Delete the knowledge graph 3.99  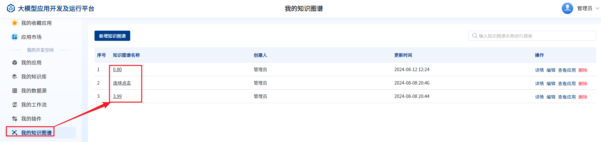[x=582, y=97]
